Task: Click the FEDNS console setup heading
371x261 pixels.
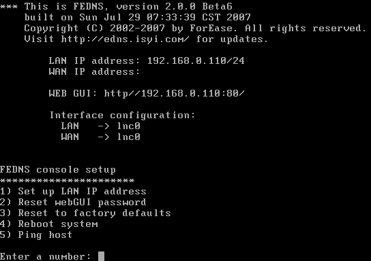Action: pyautogui.click(x=58, y=170)
